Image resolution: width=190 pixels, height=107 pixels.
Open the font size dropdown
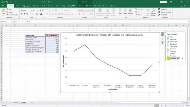pos(37,10)
